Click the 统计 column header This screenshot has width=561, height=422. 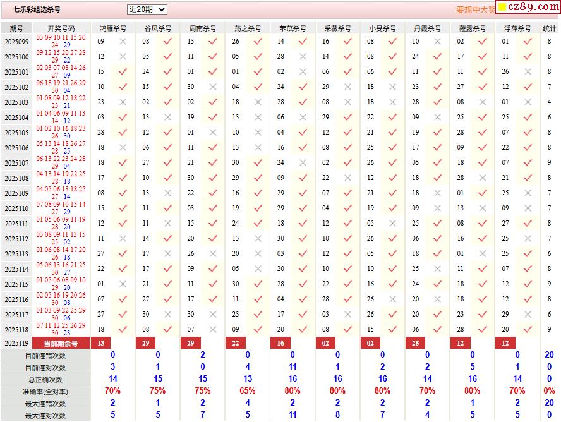tap(550, 28)
